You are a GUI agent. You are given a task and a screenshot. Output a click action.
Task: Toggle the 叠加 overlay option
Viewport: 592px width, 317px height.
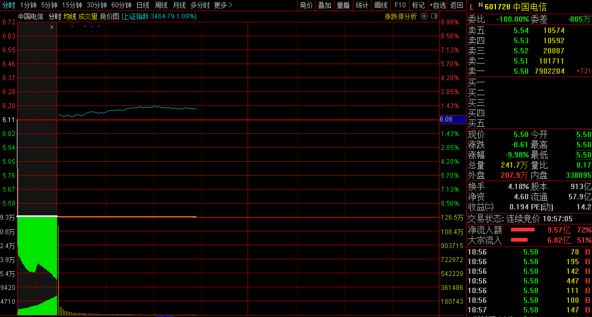(325, 5)
